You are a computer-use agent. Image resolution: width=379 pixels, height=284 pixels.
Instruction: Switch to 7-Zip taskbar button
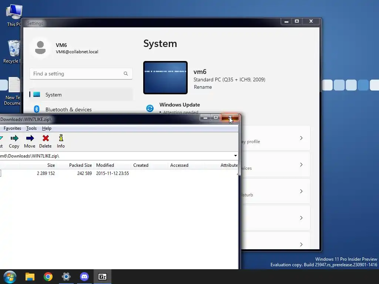(103, 277)
